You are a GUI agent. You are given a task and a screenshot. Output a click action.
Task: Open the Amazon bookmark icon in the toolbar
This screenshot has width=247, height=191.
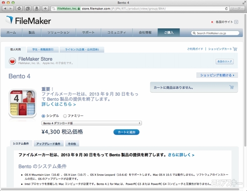pos(37,9)
